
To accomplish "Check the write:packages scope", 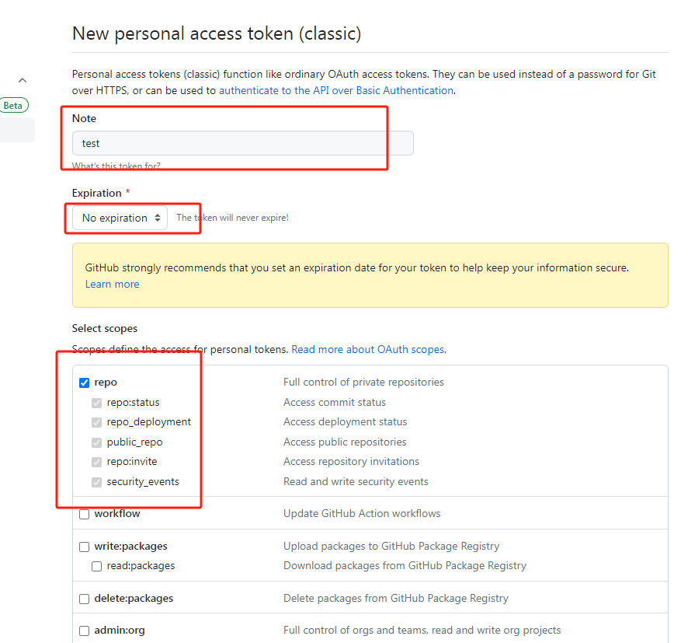I will click(84, 547).
